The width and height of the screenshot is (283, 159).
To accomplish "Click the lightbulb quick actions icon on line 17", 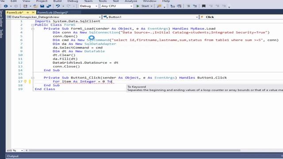I will pyautogui.click(x=25, y=82).
